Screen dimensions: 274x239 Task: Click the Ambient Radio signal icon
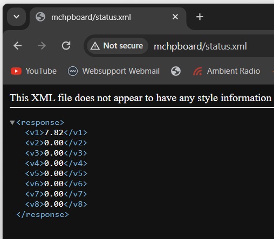coord(197,71)
